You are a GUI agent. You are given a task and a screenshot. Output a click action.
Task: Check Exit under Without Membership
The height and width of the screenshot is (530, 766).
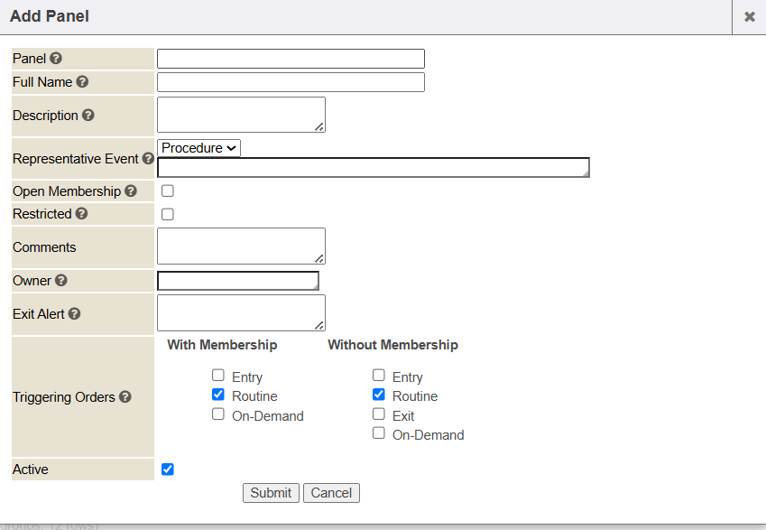coord(379,414)
